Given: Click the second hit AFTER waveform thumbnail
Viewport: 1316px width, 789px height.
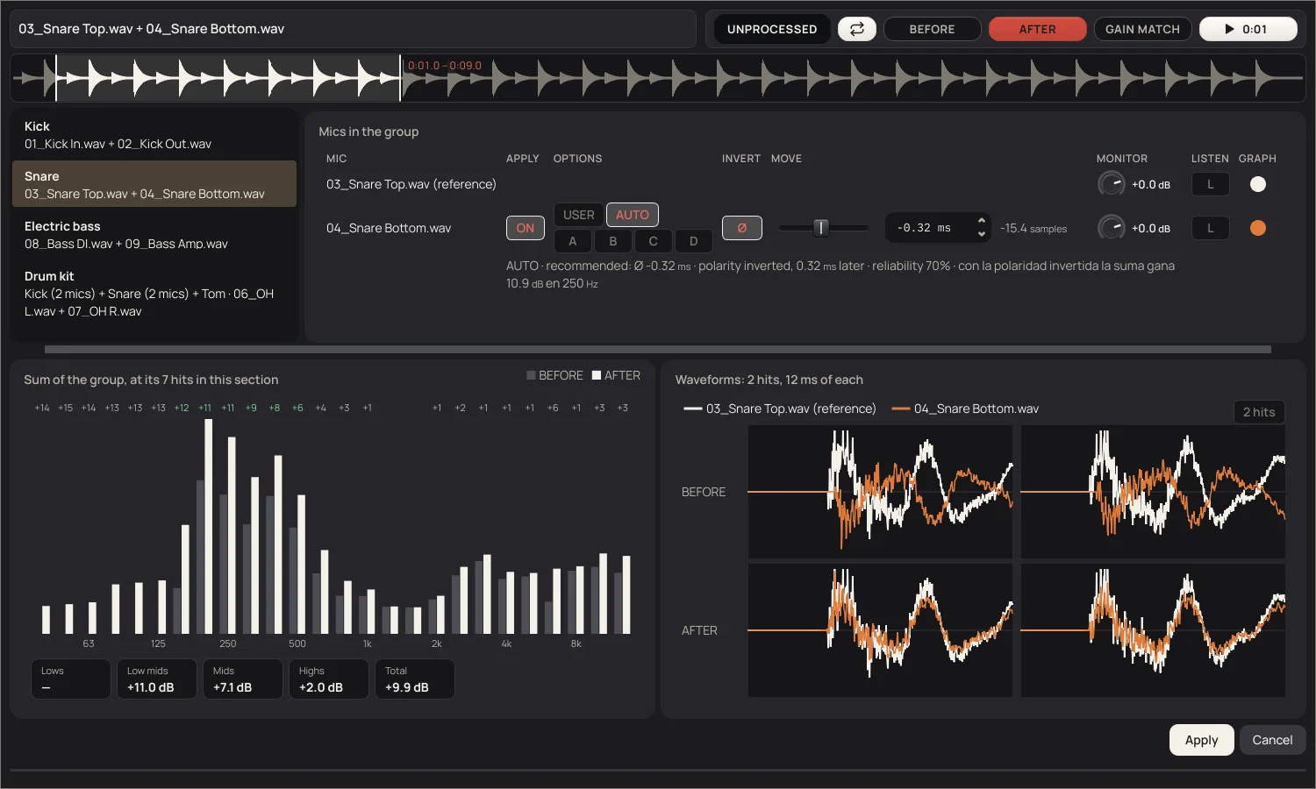Looking at the screenshot, I should pyautogui.click(x=1153, y=630).
